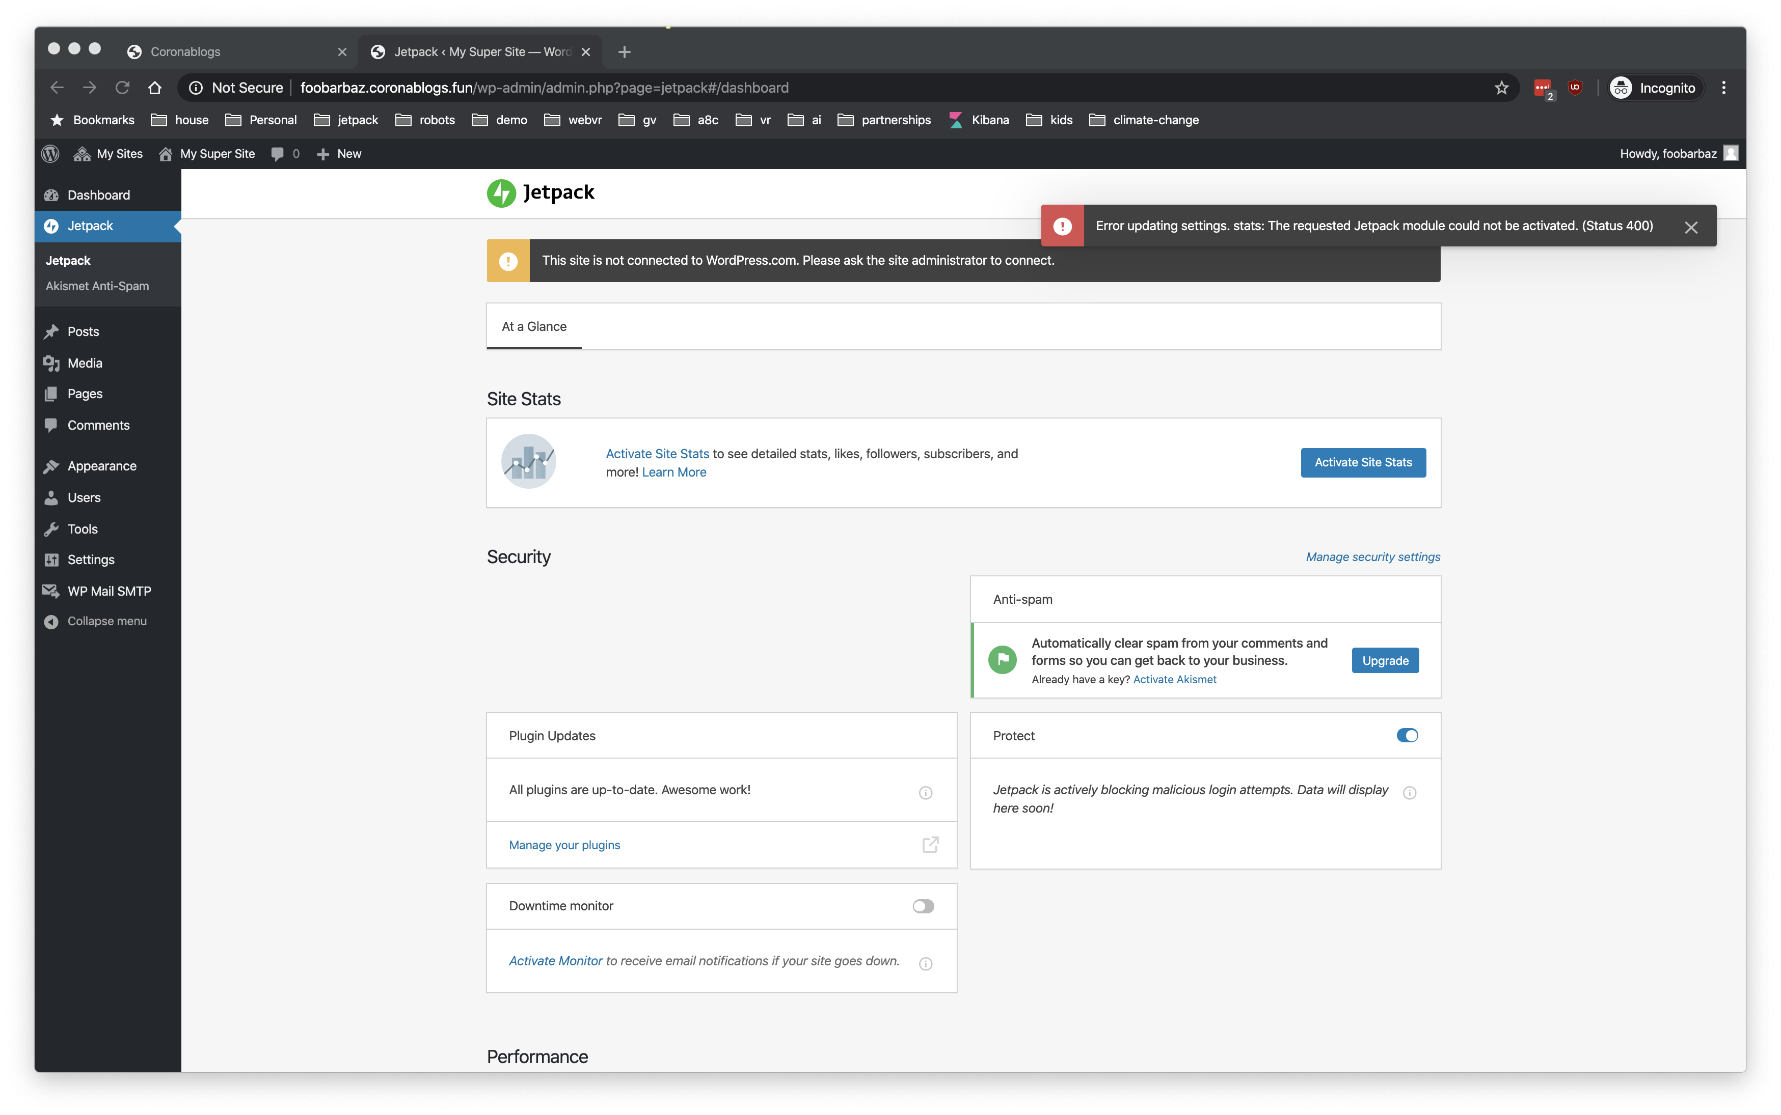
Task: Click the Downtime monitor info icon
Action: [926, 965]
